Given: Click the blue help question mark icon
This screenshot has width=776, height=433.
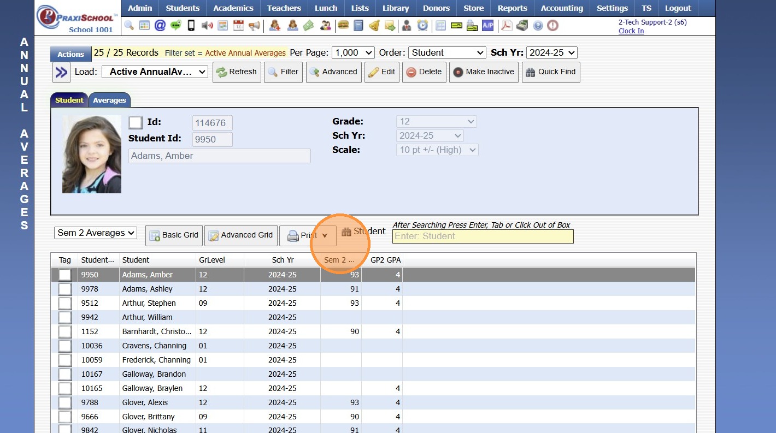Looking at the screenshot, I should [538, 25].
